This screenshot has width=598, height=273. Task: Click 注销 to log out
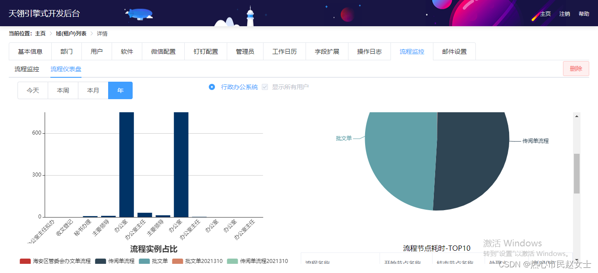point(565,14)
